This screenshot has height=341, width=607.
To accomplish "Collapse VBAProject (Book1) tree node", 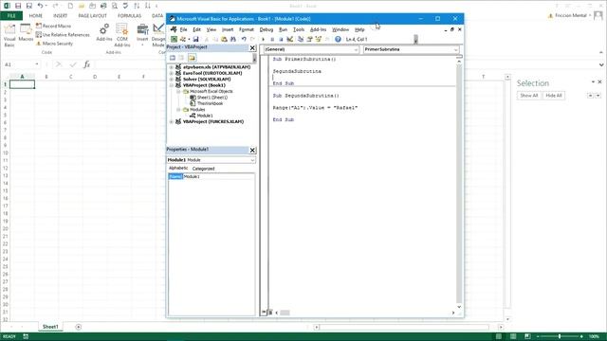I will pos(172,85).
